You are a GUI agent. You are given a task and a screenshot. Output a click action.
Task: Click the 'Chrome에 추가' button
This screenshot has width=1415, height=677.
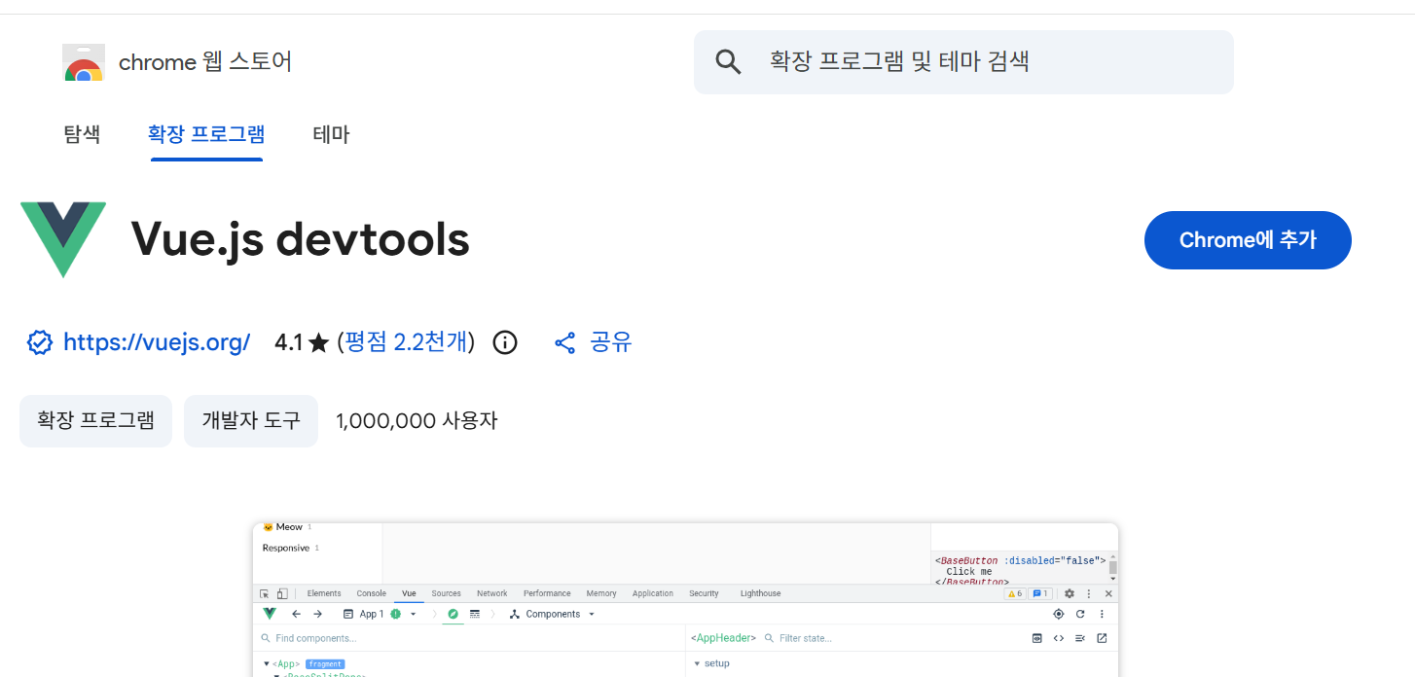(x=1248, y=240)
